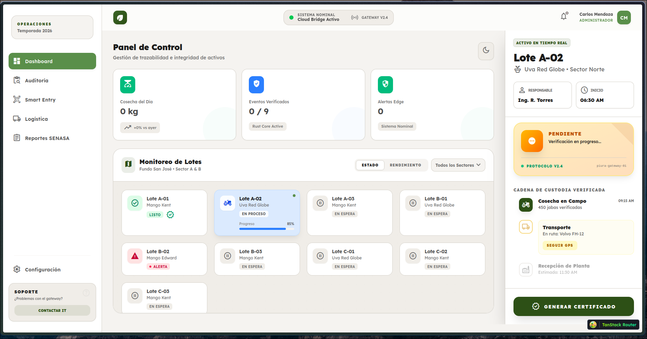The height and width of the screenshot is (339, 647).
Task: Navigate to Logística
Action: [x=52, y=119]
